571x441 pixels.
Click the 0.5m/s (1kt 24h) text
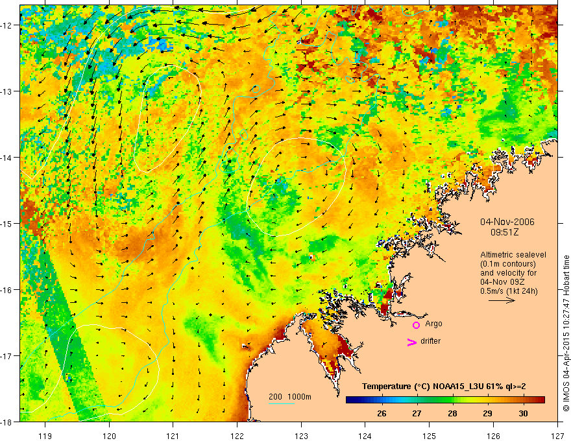[x=509, y=291]
